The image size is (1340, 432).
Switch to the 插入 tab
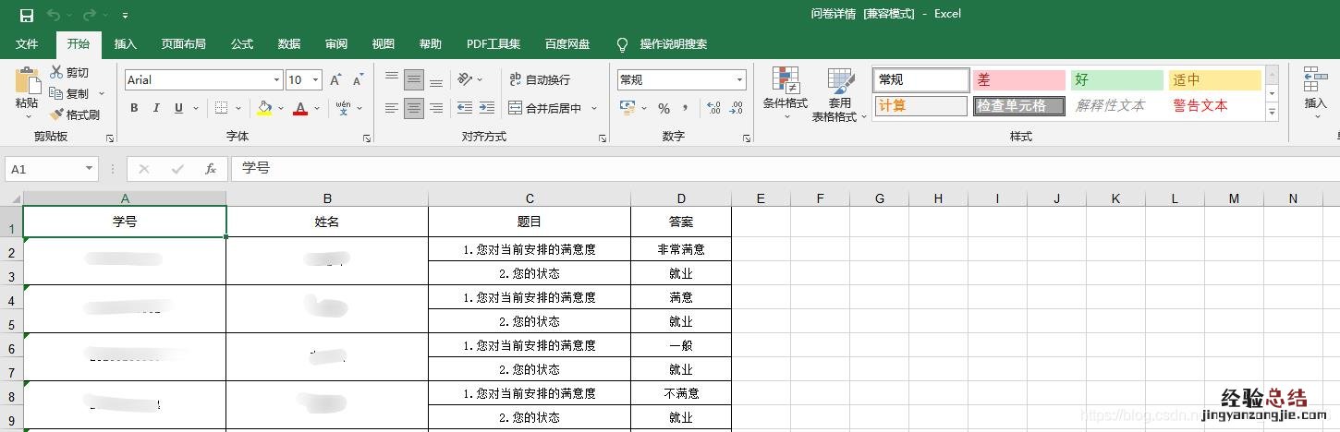coord(125,44)
